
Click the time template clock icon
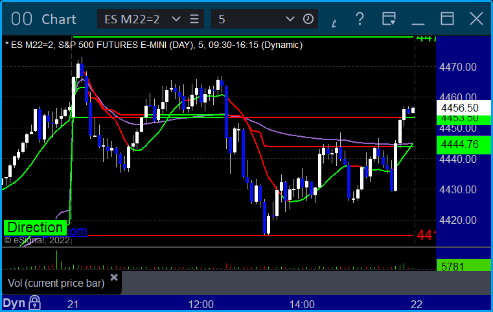[308, 19]
